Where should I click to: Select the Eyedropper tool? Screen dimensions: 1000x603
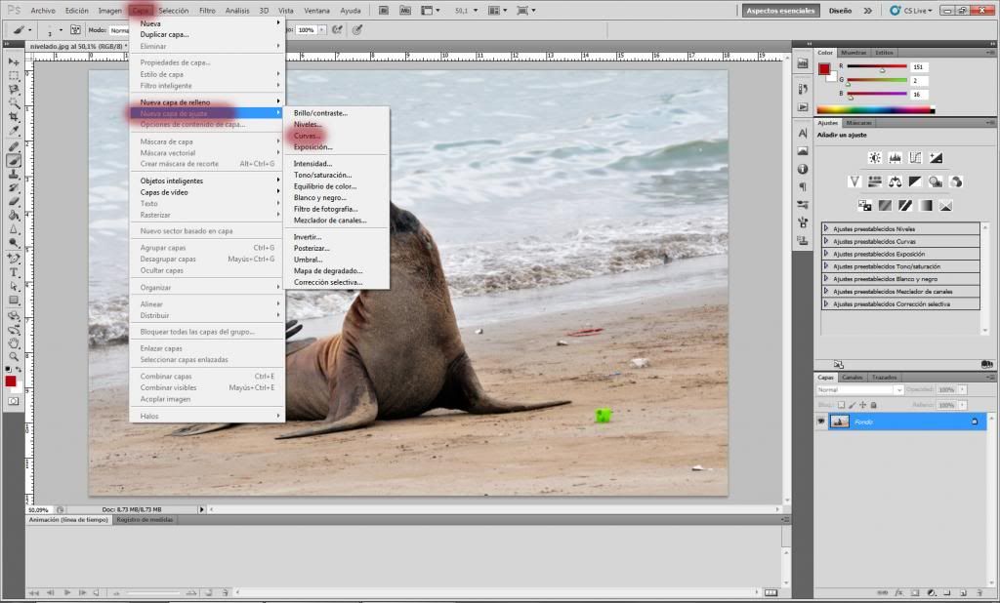pos(14,132)
